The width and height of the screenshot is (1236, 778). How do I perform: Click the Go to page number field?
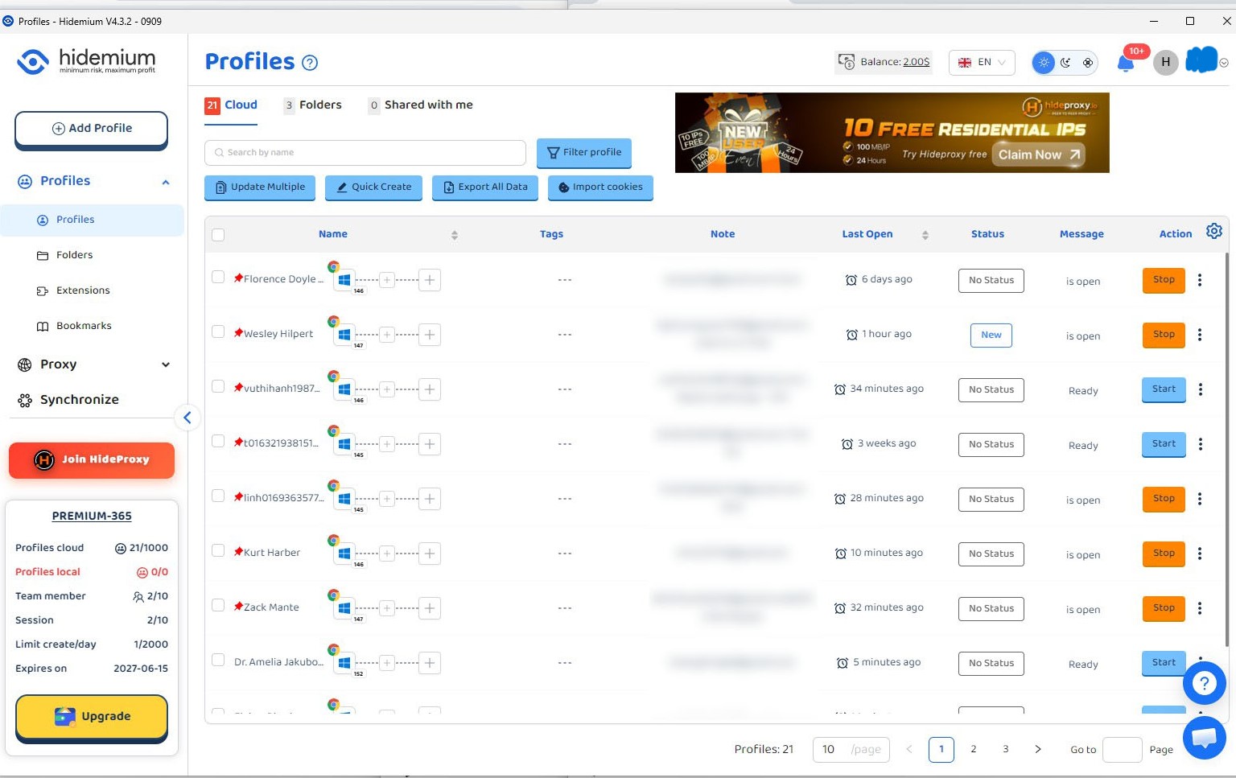[x=1122, y=749]
